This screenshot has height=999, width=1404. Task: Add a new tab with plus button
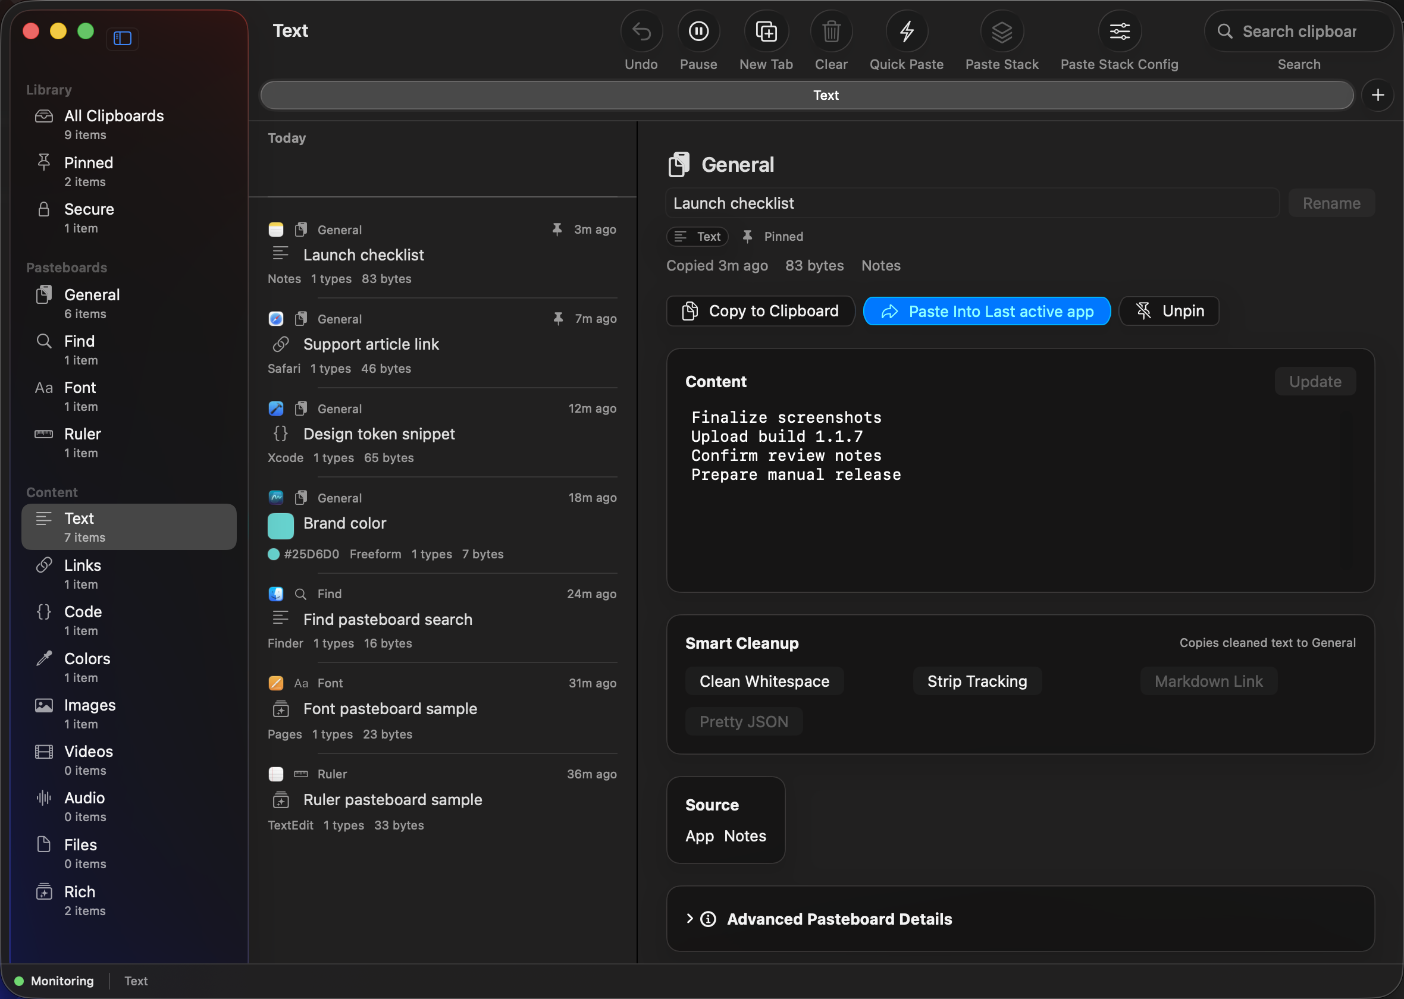[x=1378, y=95]
